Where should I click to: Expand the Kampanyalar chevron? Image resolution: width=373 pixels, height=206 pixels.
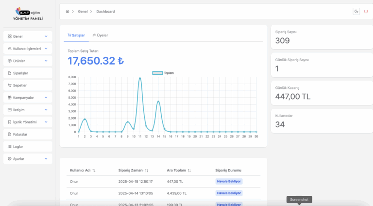[46, 98]
